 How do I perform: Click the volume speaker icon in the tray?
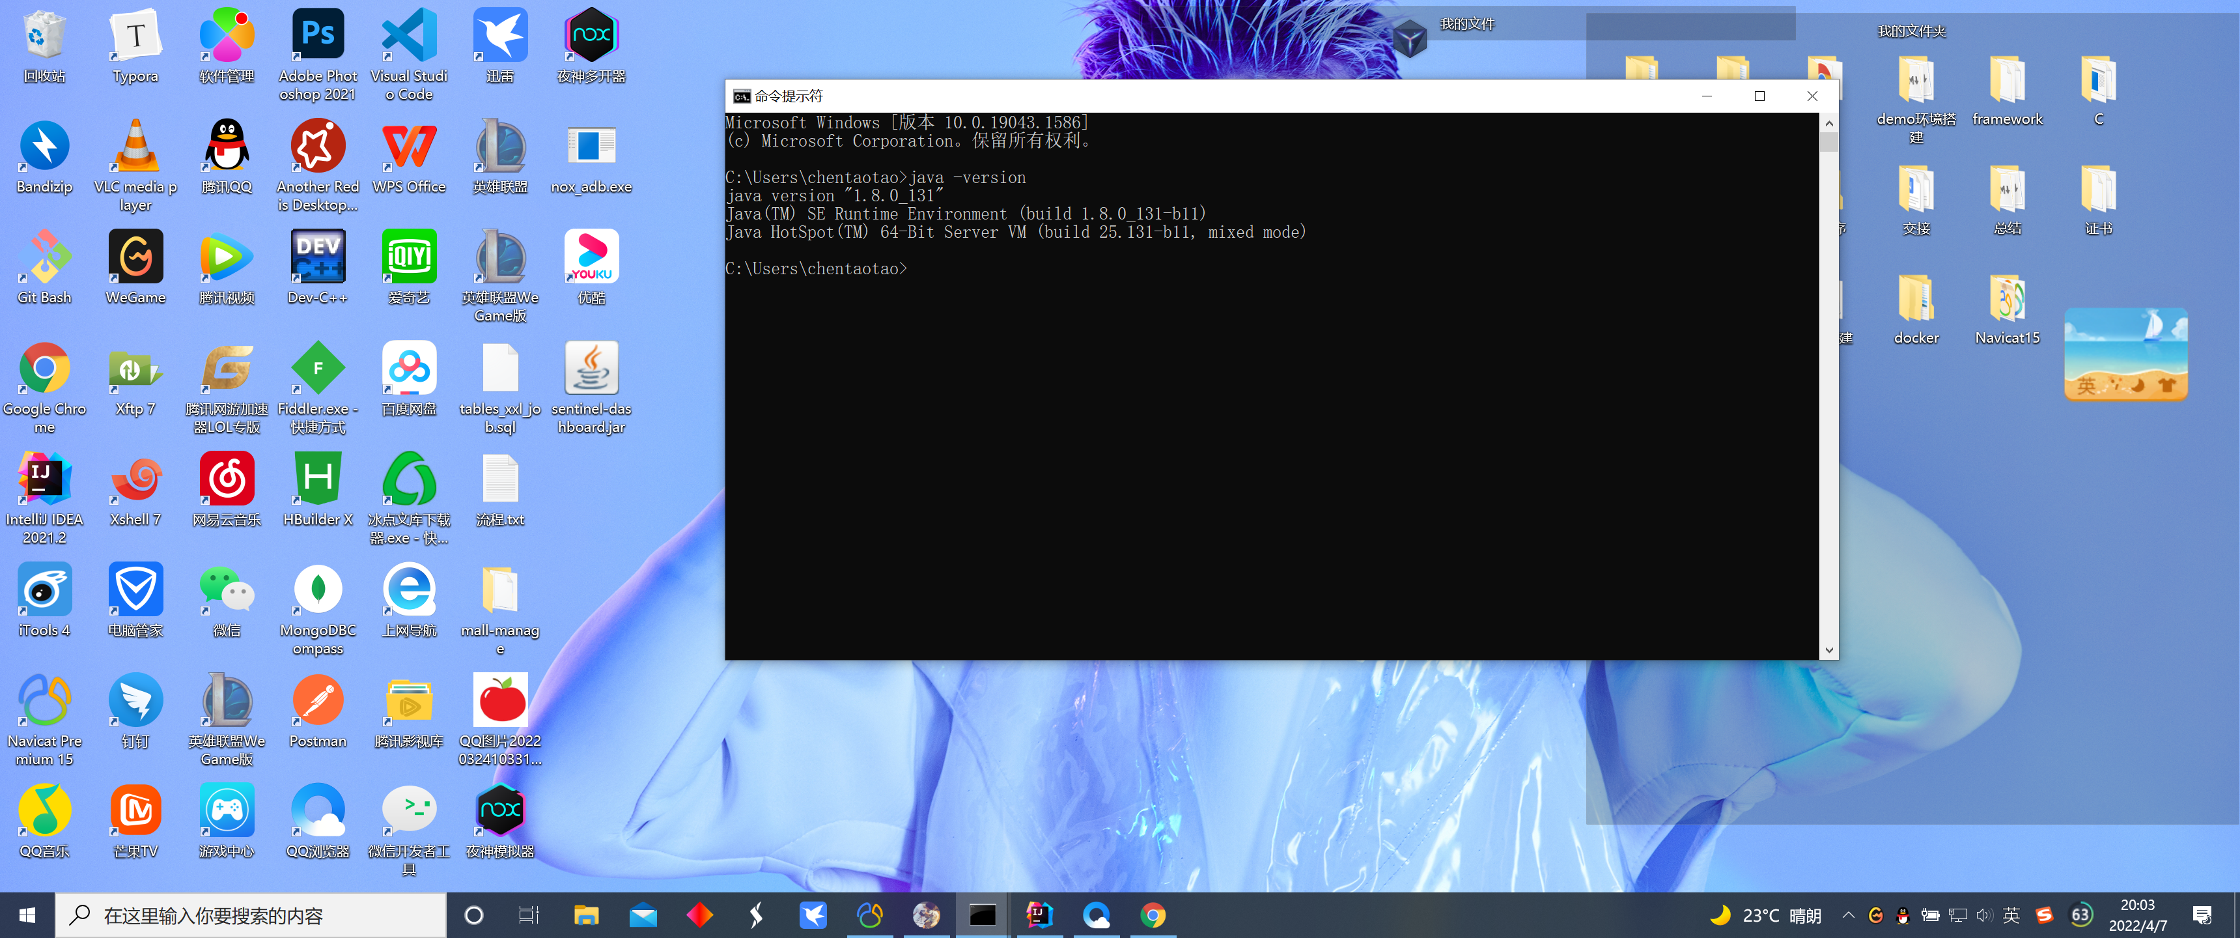tap(1983, 915)
